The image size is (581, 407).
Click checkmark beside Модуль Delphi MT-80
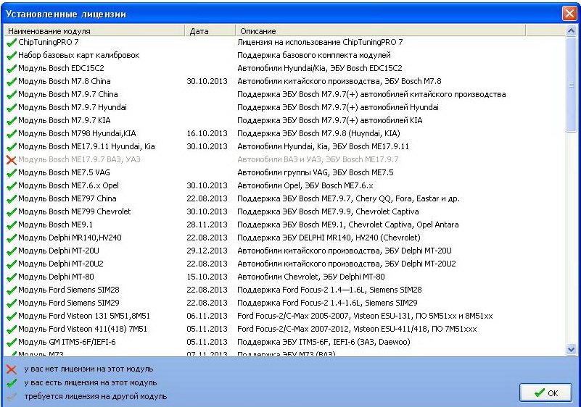[x=12, y=277]
